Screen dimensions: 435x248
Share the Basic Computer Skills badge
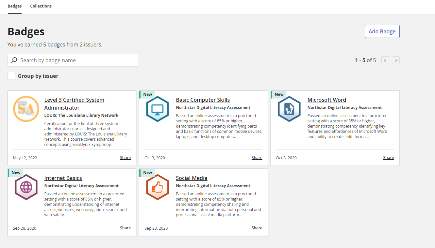click(257, 158)
